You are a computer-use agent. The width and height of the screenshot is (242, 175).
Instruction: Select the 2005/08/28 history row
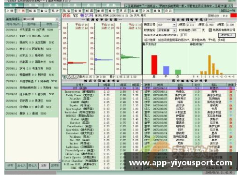coord(189,95)
